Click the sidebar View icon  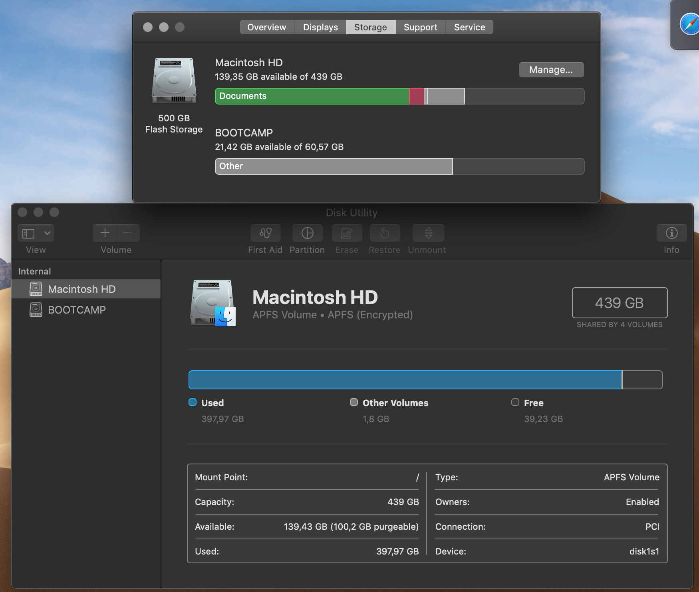(28, 233)
